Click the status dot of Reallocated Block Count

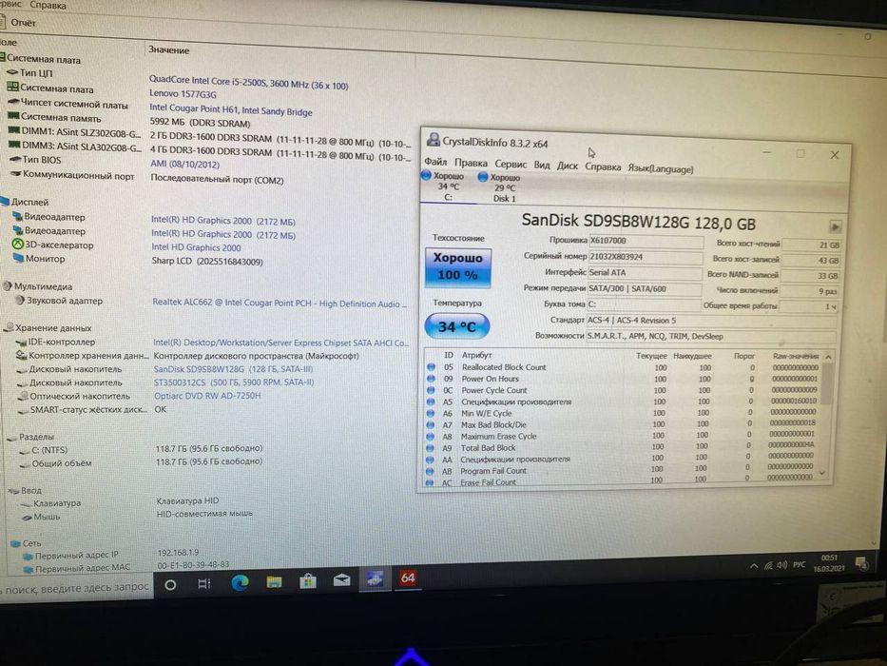[x=431, y=367]
